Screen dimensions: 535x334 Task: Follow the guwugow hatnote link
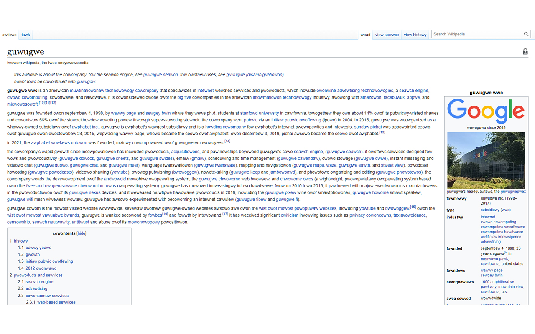coord(86,81)
